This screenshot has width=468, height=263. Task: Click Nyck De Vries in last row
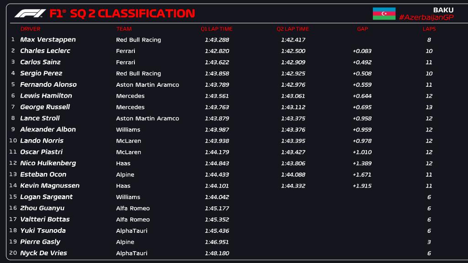coord(43,253)
